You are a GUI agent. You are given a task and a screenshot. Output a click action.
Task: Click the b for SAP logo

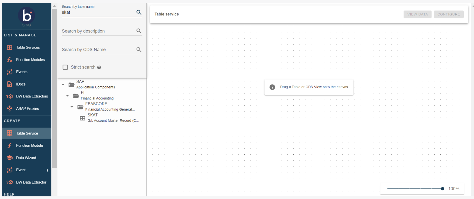click(x=27, y=16)
